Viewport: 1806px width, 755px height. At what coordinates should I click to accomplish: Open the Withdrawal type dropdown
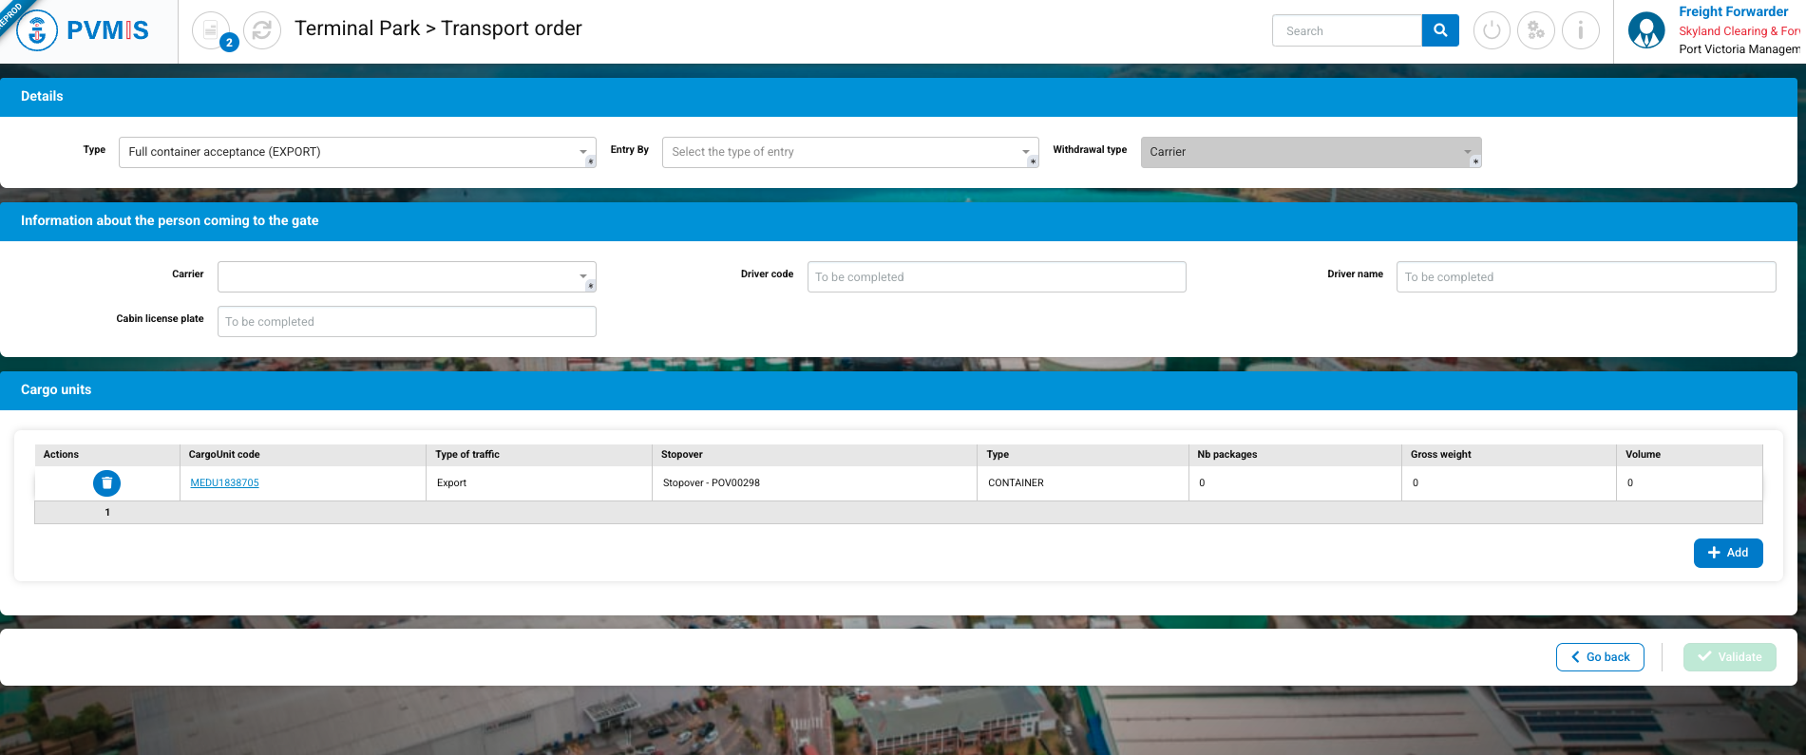tap(1310, 152)
